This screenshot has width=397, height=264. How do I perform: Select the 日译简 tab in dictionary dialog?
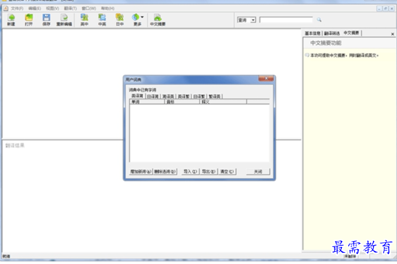coord(152,97)
